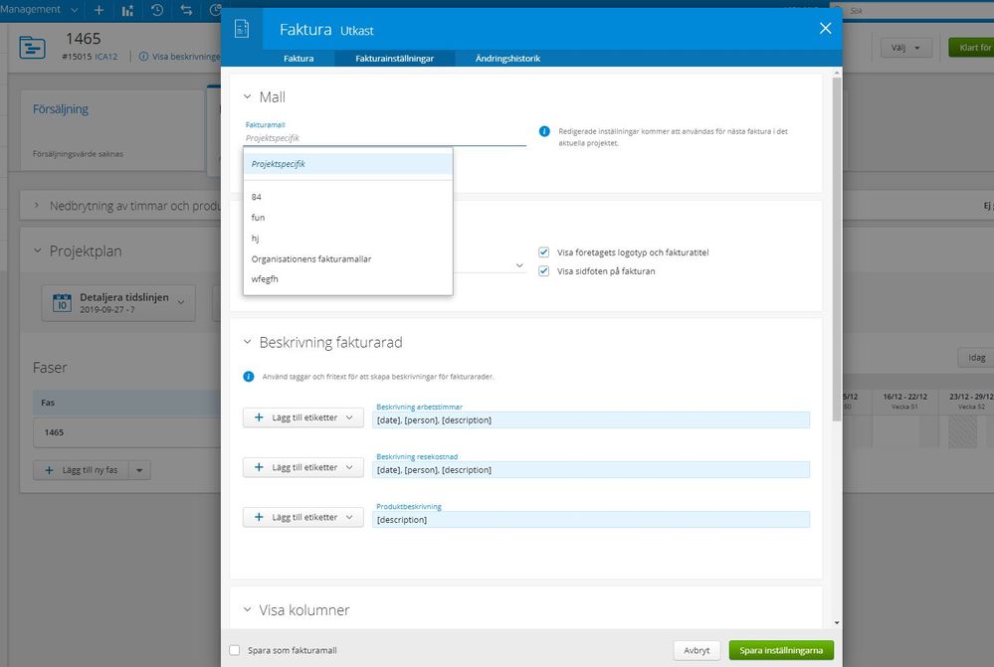This screenshot has width=994, height=667.
Task: Open Lägg till etiketter for Beskrivning arbetstimmar
Action: point(303,417)
